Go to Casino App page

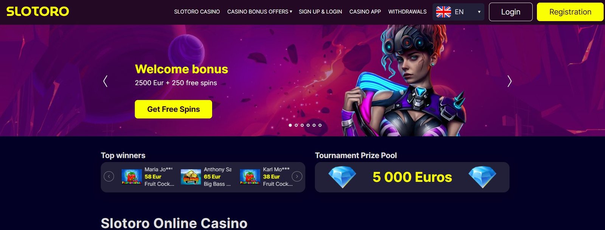pyautogui.click(x=365, y=12)
